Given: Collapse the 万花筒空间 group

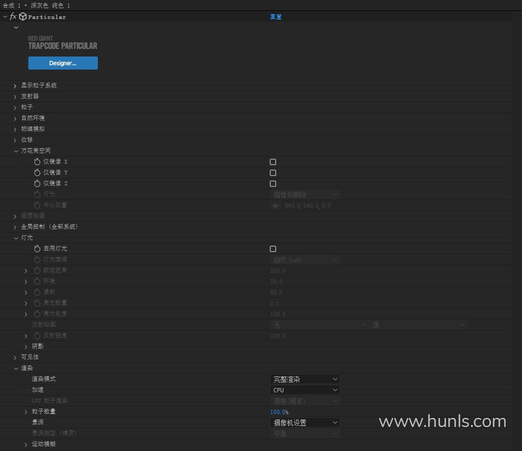Looking at the screenshot, I should (16, 151).
